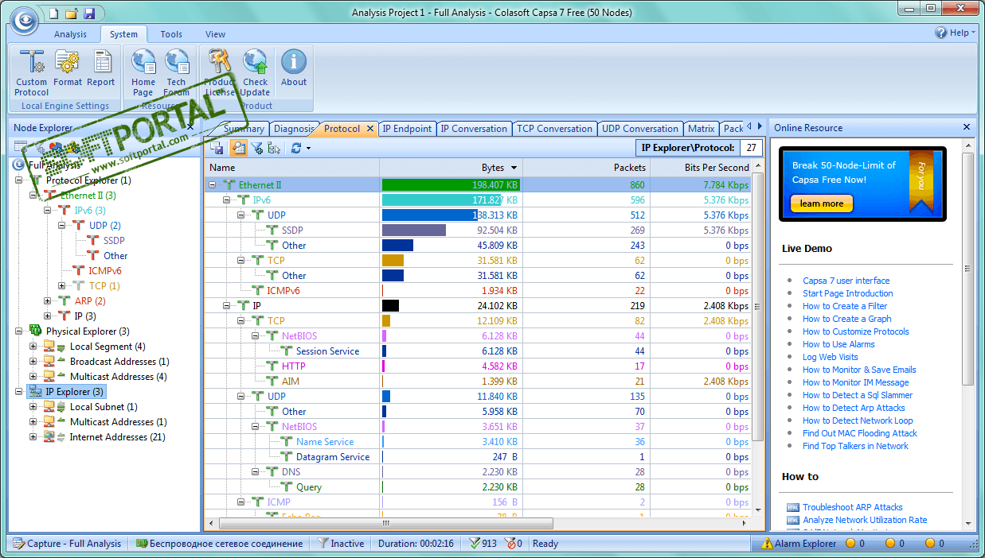Click the Physical Explorer node icon
Screen dimensions: 985x558
coord(36,331)
